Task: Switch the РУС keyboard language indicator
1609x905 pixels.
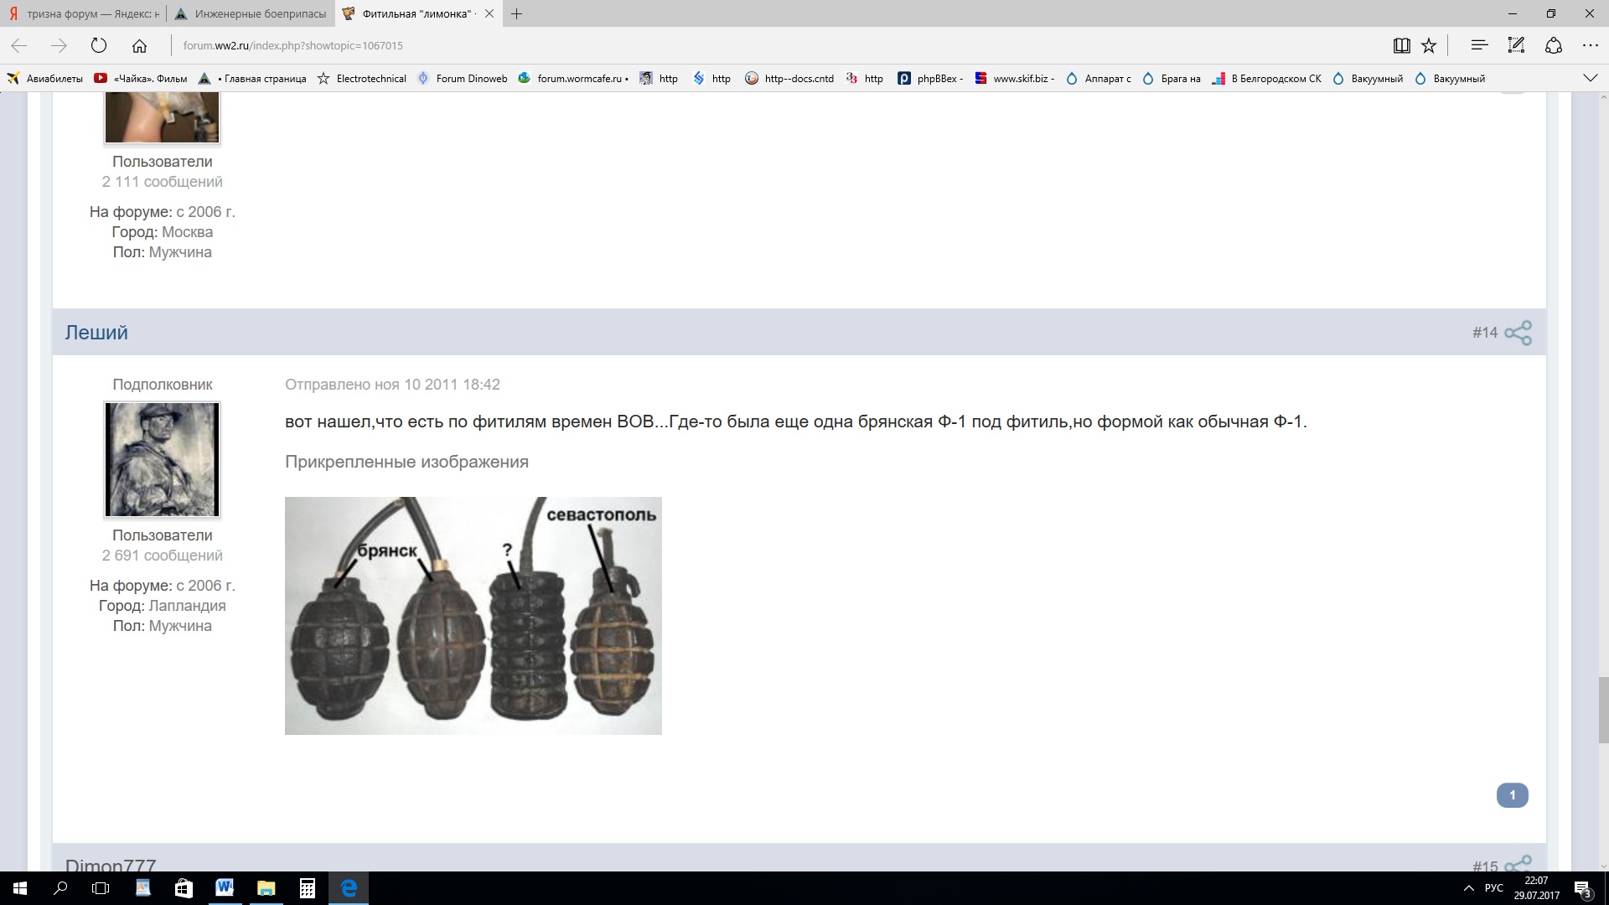Action: point(1493,888)
